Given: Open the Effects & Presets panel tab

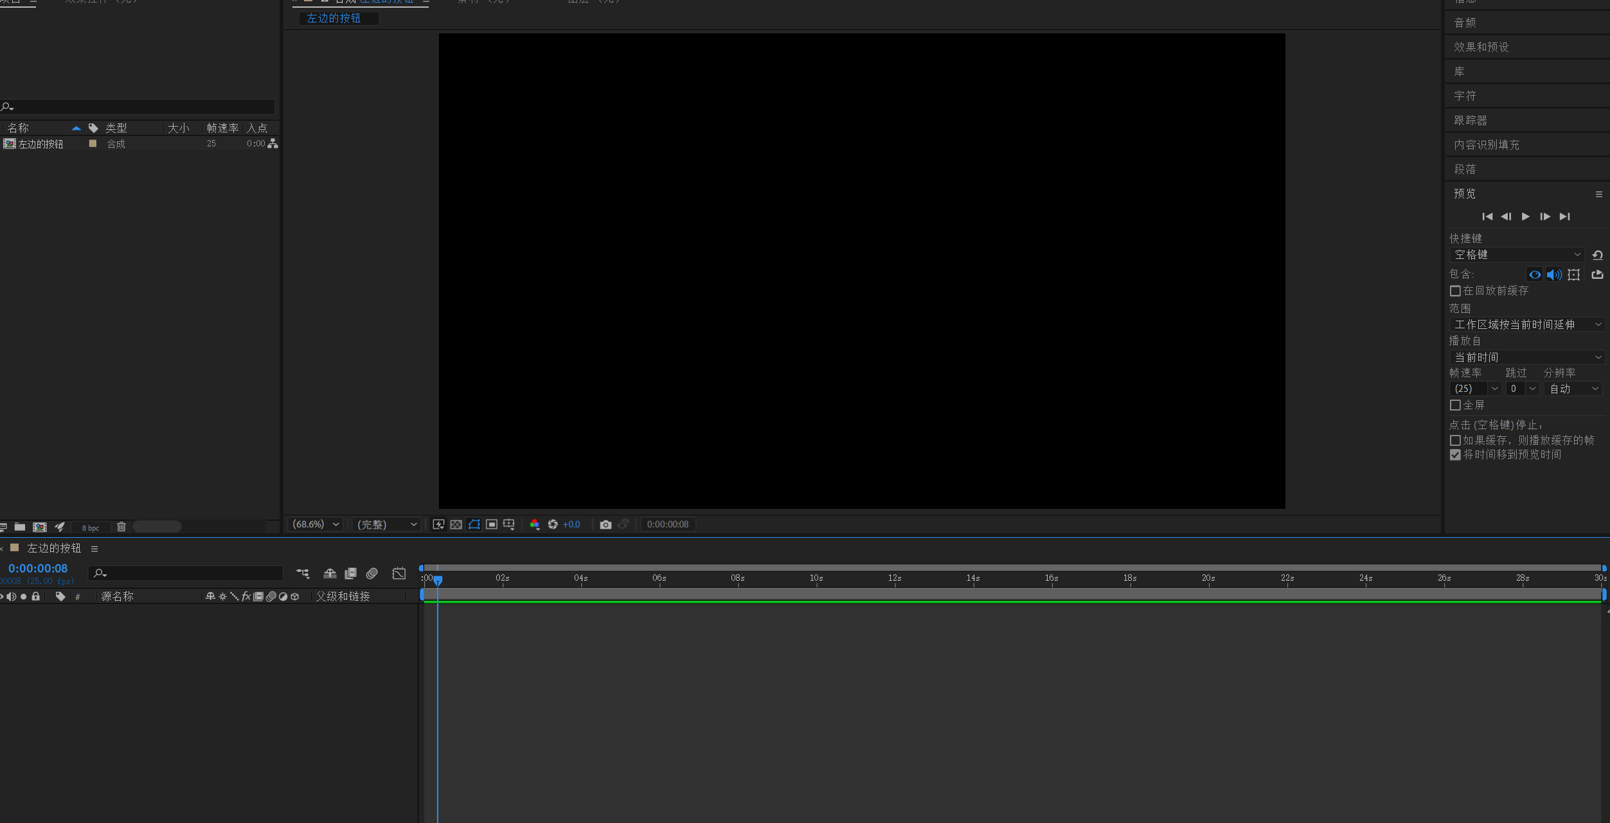Looking at the screenshot, I should point(1481,47).
